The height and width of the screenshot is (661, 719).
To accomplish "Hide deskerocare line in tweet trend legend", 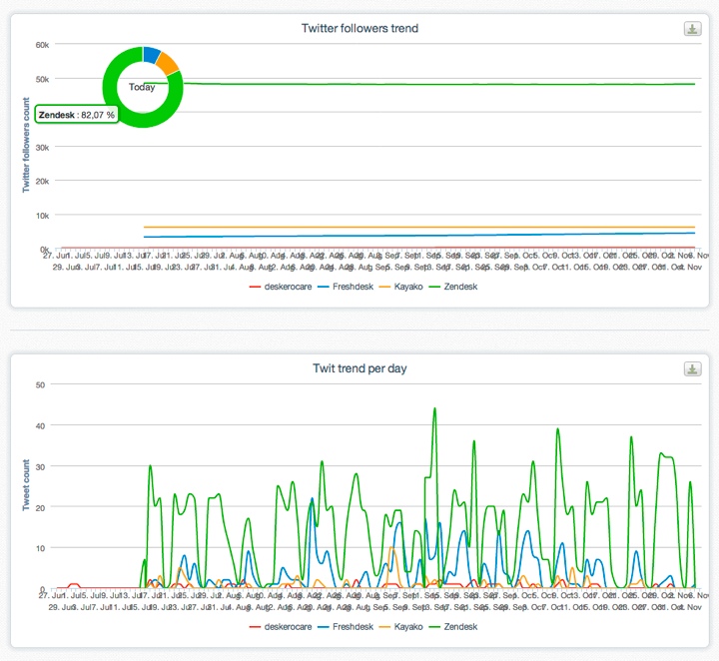I will click(x=281, y=627).
